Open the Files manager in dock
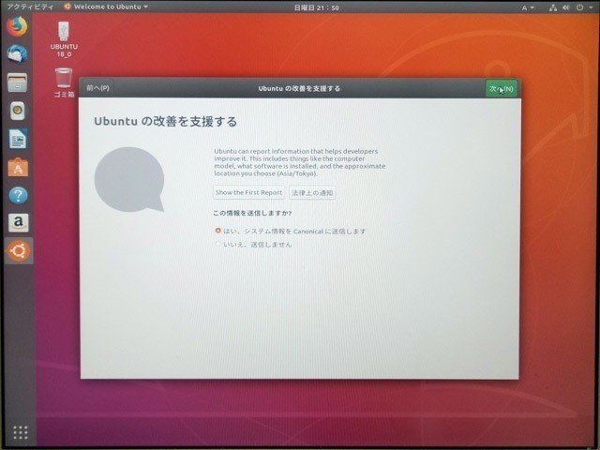Viewport: 600px width, 450px height. pyautogui.click(x=17, y=82)
